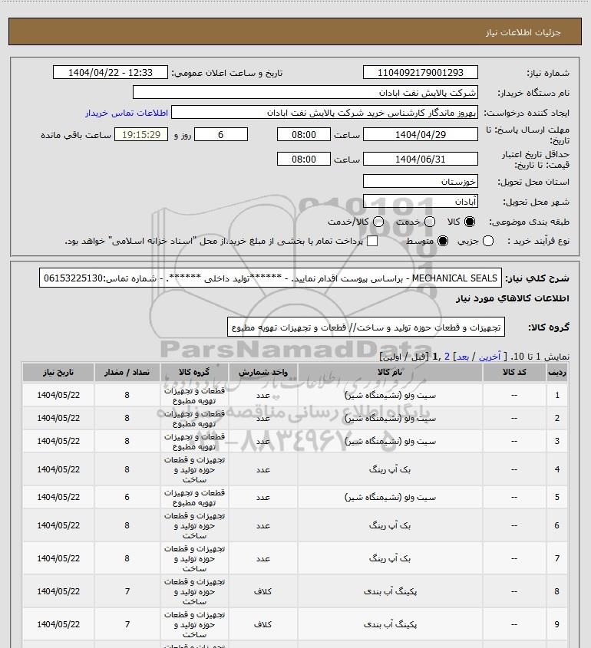Click the واحد شمارش column header

click(x=263, y=373)
